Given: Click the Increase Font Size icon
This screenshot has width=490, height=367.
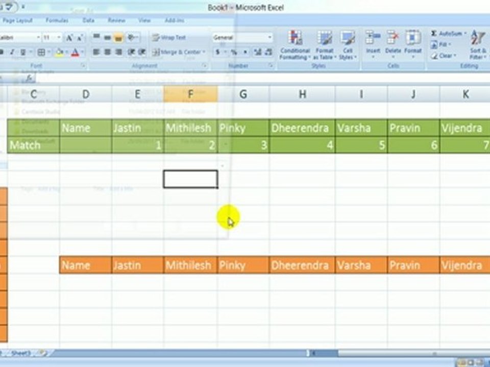Looking at the screenshot, I should (69, 38).
